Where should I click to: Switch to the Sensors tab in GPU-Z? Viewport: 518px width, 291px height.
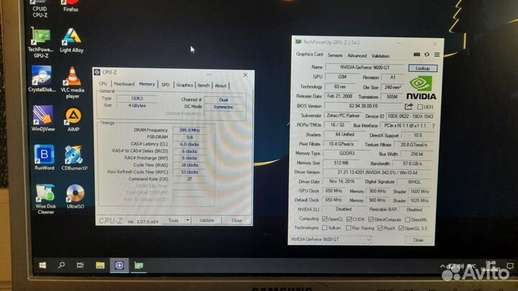point(335,55)
